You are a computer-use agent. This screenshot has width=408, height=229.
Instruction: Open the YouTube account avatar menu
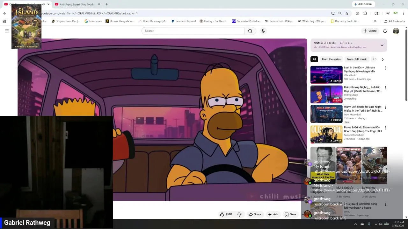[396, 31]
